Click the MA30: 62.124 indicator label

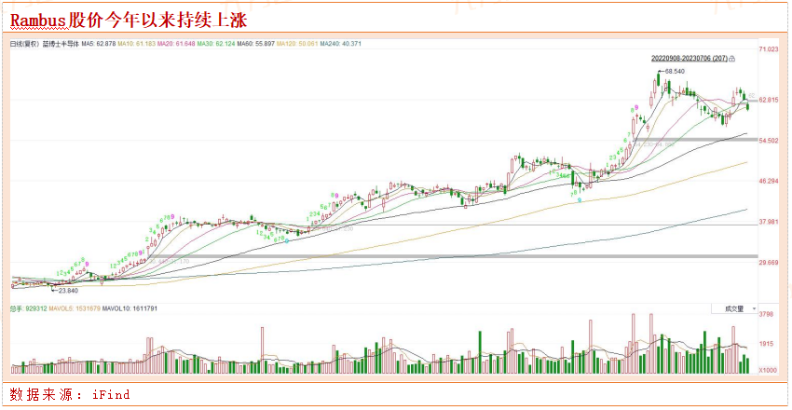[x=215, y=44]
